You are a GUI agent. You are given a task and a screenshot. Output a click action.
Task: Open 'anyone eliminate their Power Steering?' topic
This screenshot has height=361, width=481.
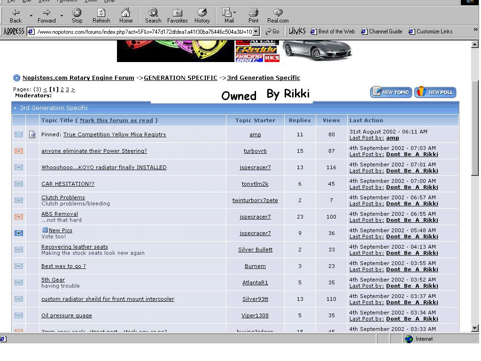[94, 151]
